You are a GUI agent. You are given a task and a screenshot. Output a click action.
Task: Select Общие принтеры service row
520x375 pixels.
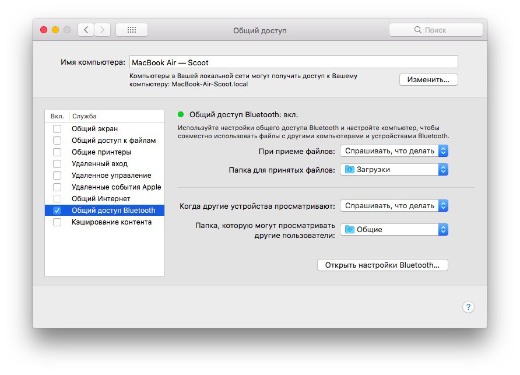[x=104, y=152]
